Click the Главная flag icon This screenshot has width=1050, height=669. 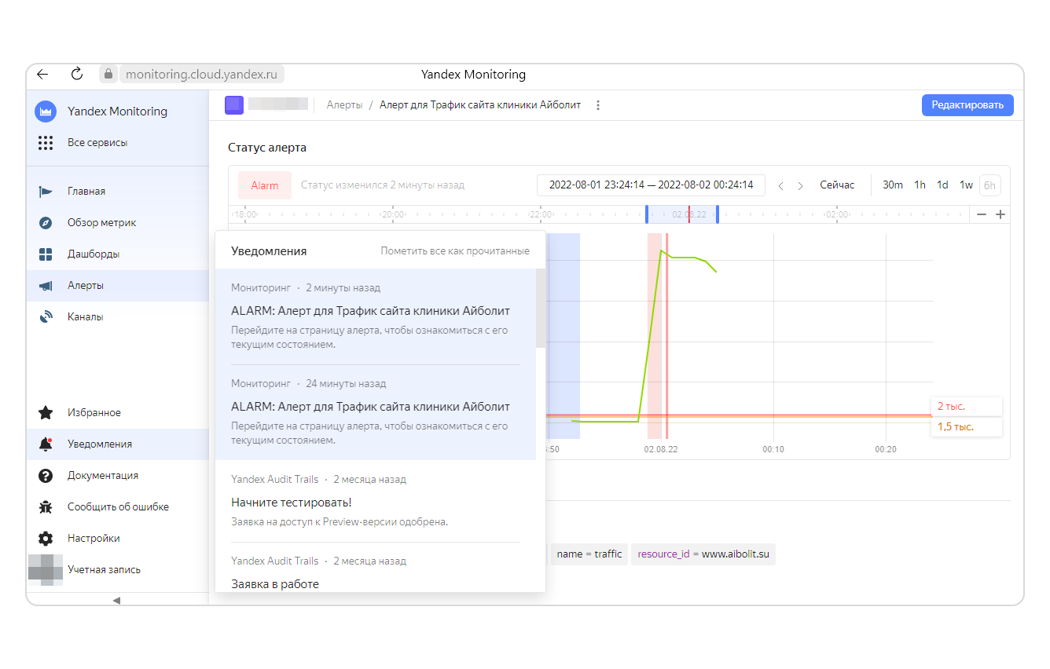tap(46, 192)
